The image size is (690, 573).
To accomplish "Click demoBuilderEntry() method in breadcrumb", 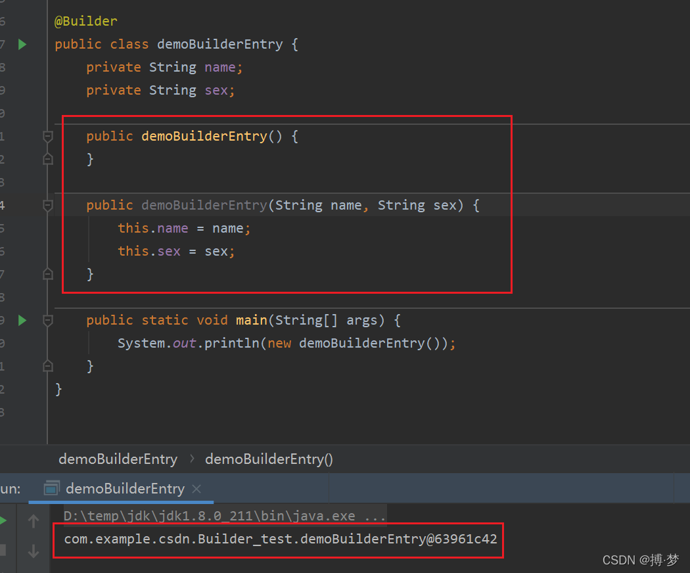I will click(269, 459).
